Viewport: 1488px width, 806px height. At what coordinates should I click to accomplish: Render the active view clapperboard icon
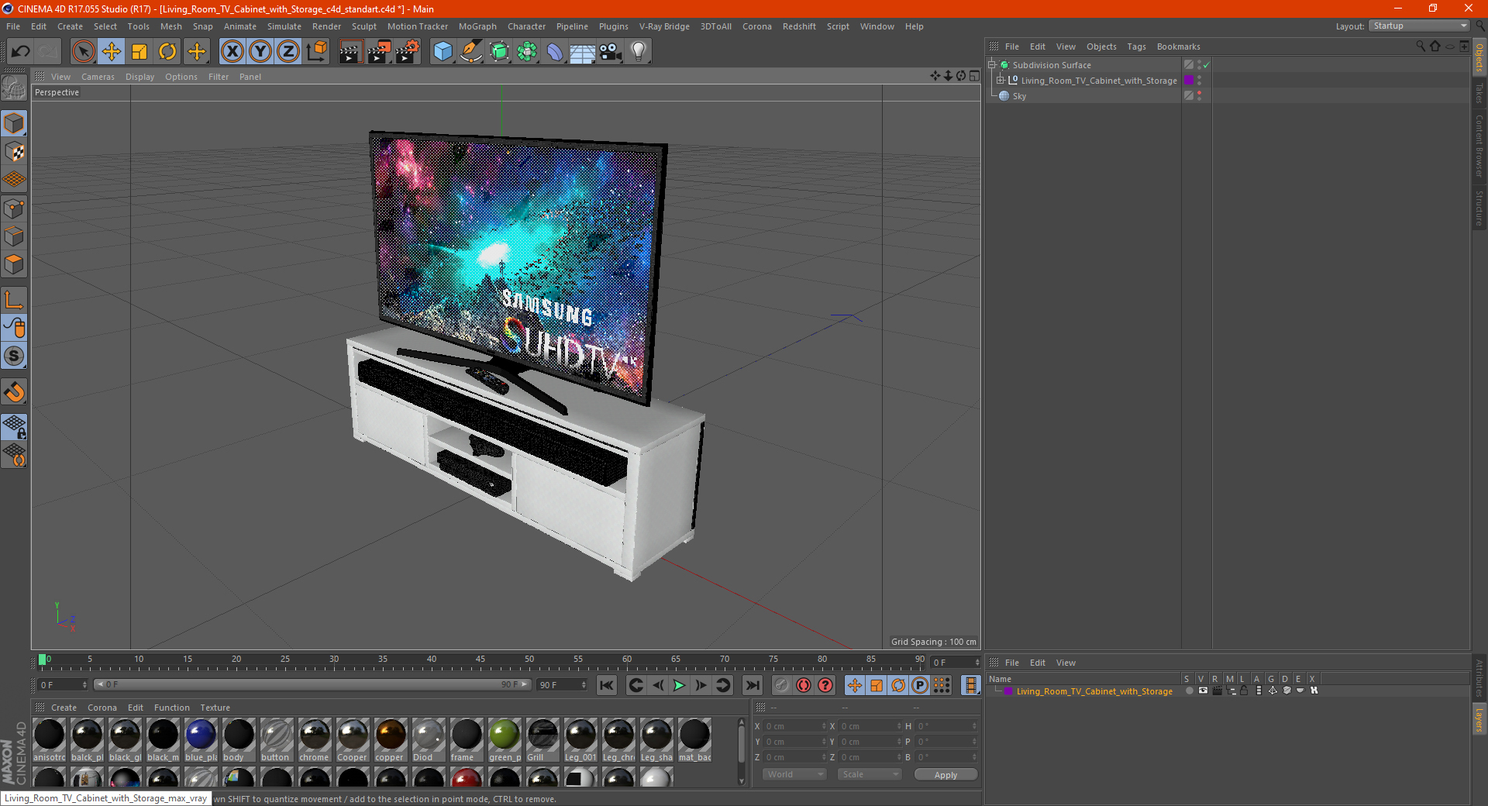pos(350,52)
